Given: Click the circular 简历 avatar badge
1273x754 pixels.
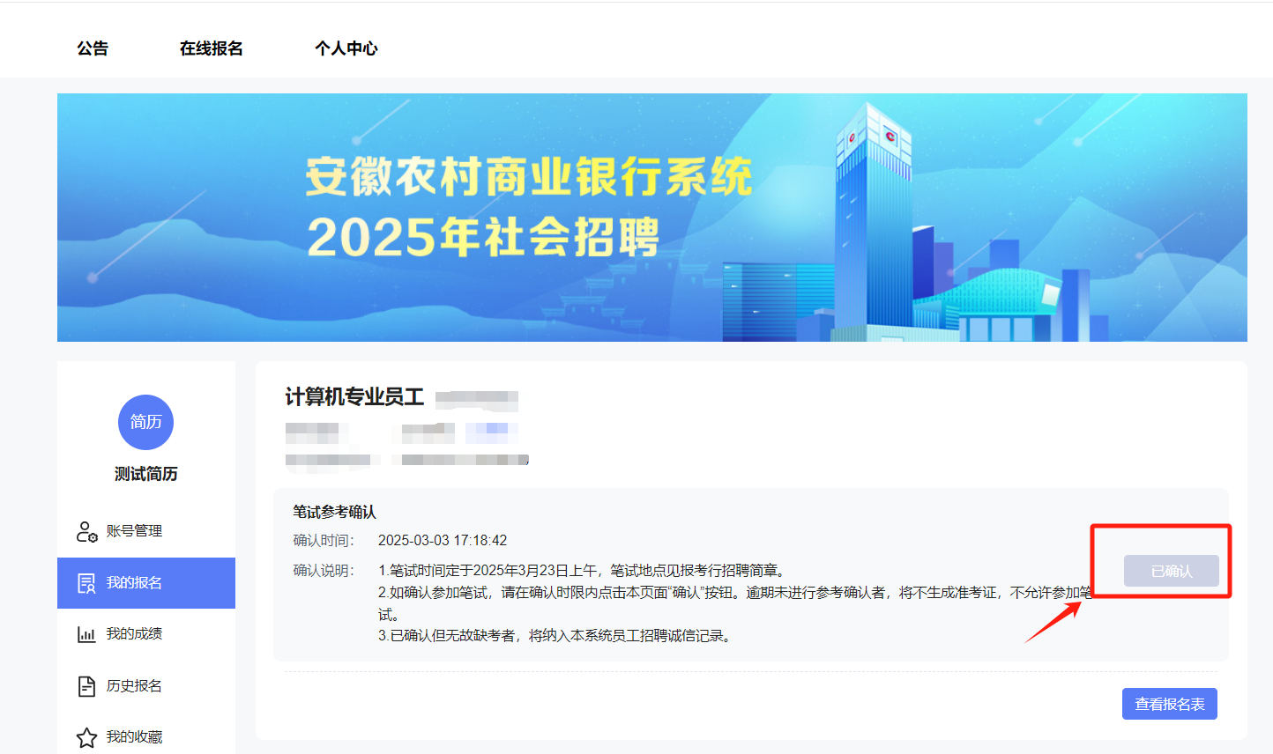Looking at the screenshot, I should click(x=145, y=422).
